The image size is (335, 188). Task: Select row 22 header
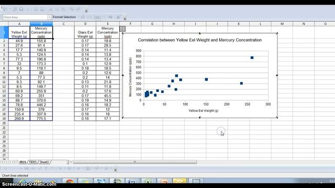point(4,132)
